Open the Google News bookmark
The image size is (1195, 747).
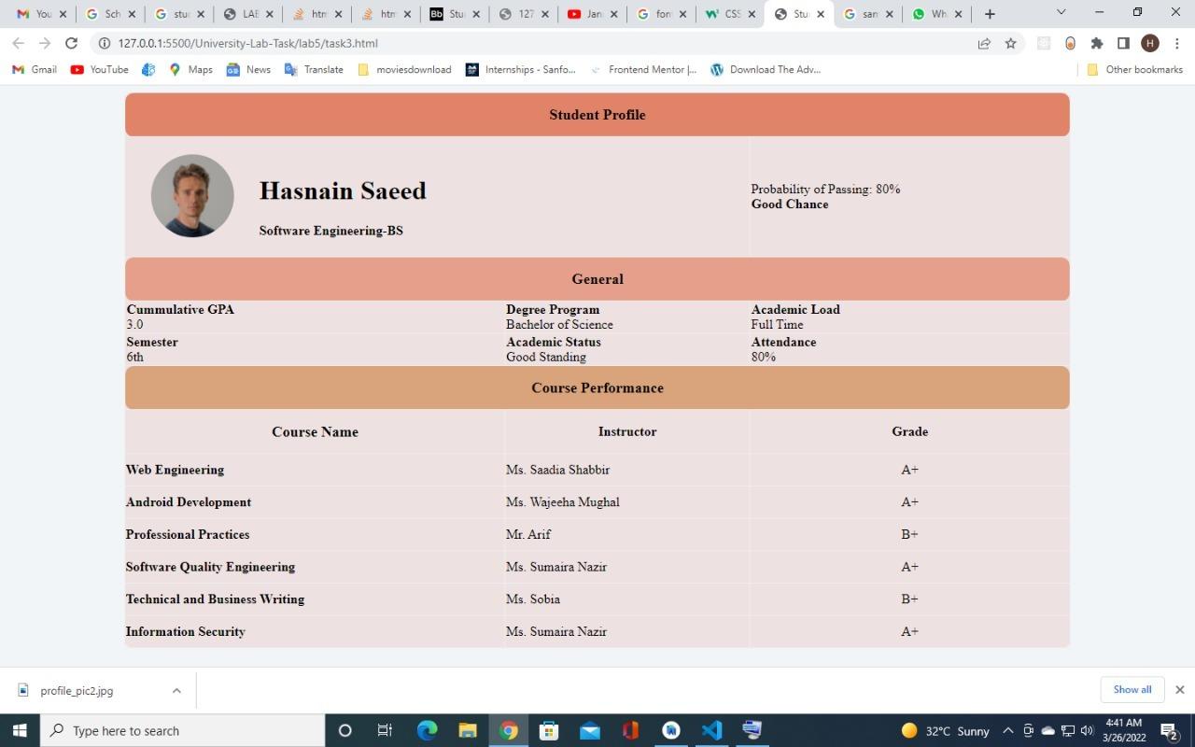(247, 69)
